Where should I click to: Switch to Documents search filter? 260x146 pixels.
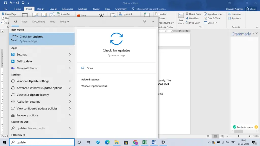39,22
